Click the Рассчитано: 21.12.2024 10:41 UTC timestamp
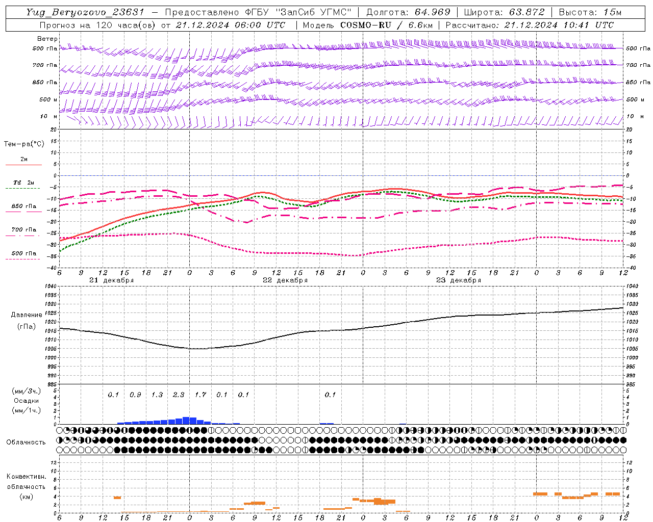The image size is (653, 522). coord(530,25)
